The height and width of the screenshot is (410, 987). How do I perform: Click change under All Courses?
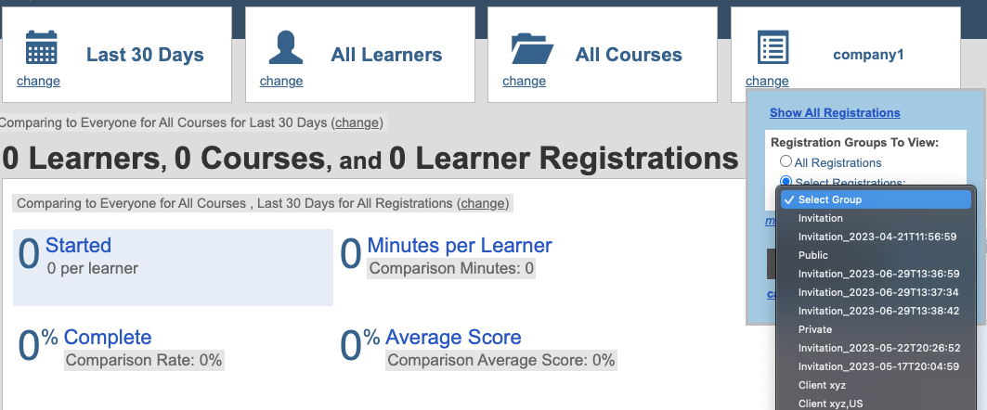coord(524,81)
